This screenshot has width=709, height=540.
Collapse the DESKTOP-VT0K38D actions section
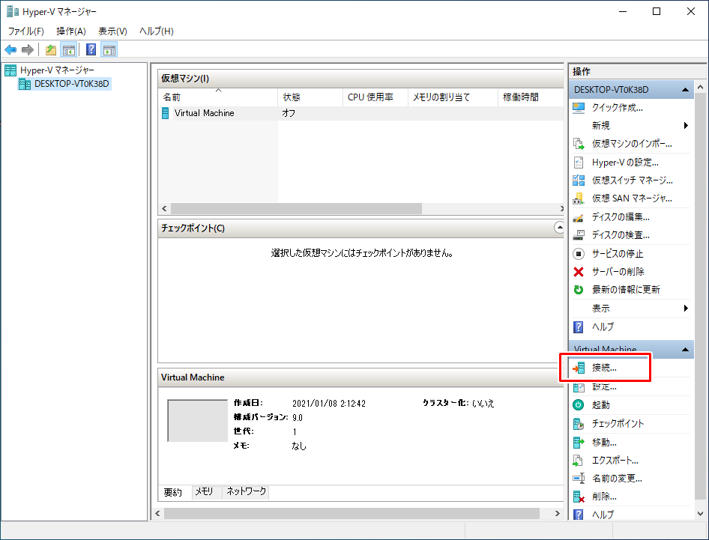(x=685, y=90)
